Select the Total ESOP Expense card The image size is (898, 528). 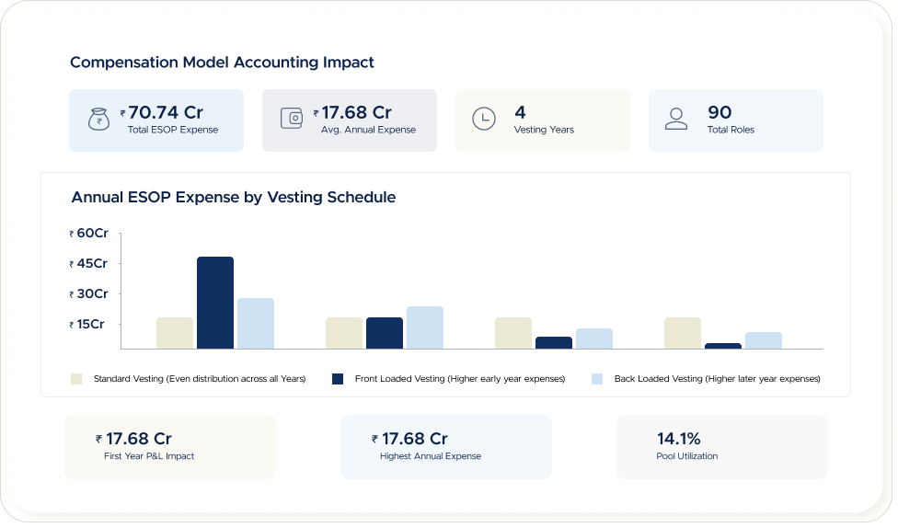pos(156,121)
